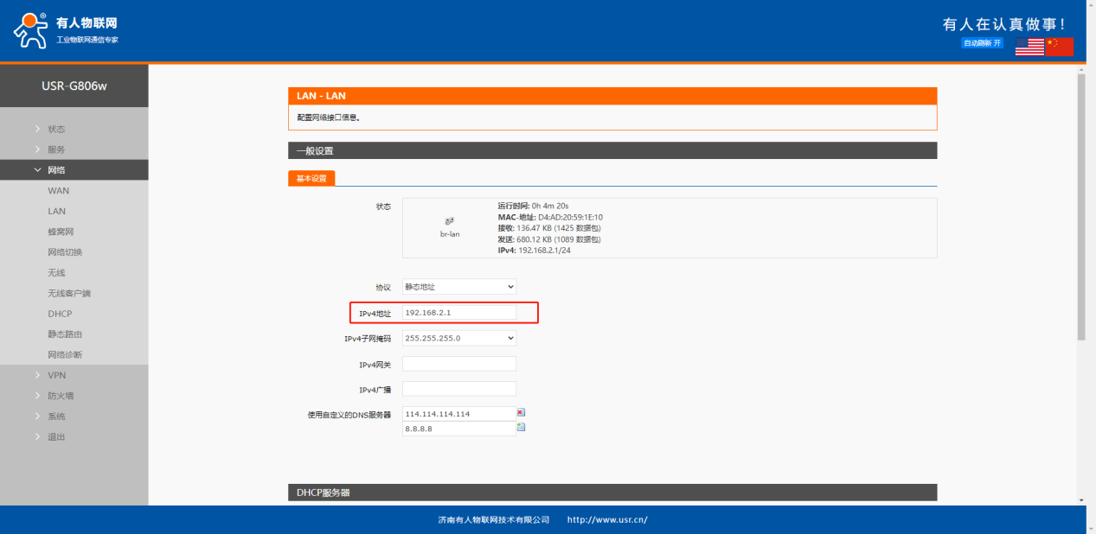Delete the 114.114.114.114 DNS server entry
Screen dimensions: 1096x534
[521, 413]
